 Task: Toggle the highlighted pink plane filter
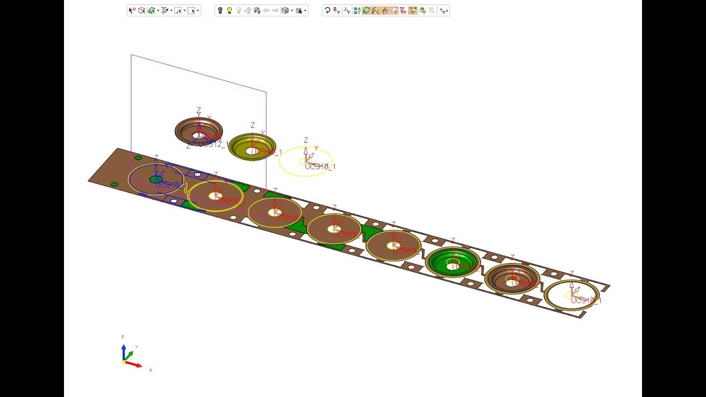point(394,10)
